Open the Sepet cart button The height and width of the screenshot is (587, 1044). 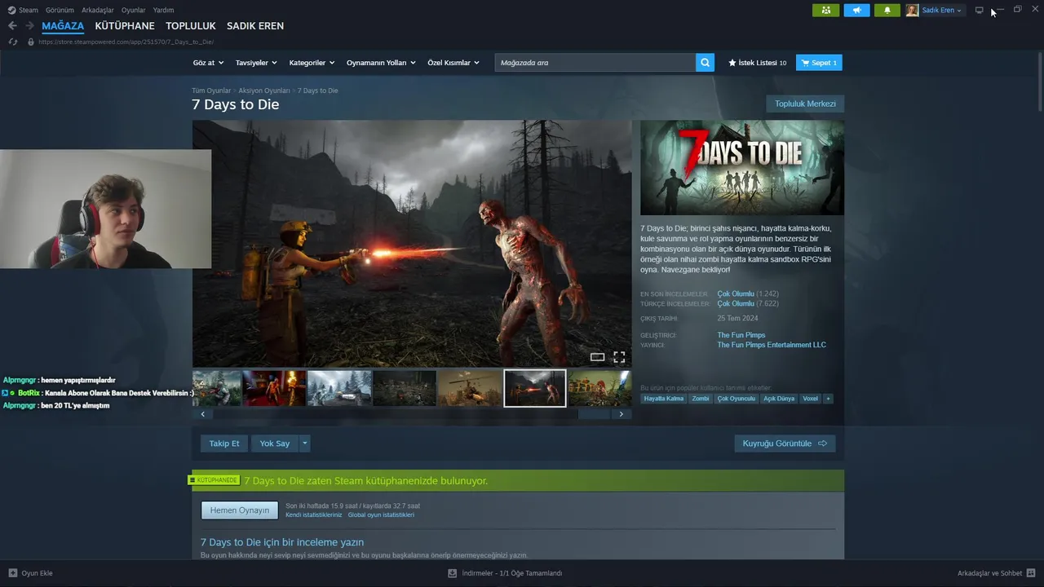pos(819,63)
